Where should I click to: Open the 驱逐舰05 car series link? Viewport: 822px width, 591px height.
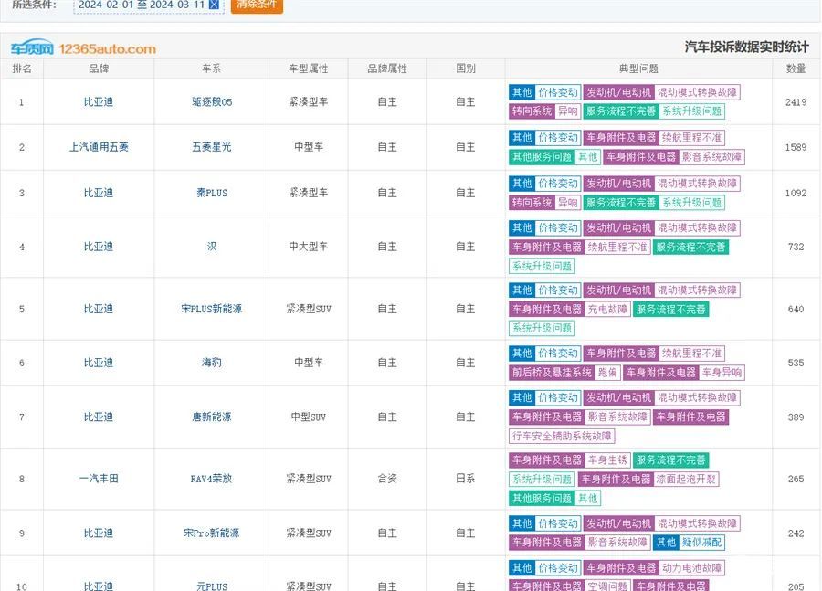click(212, 101)
